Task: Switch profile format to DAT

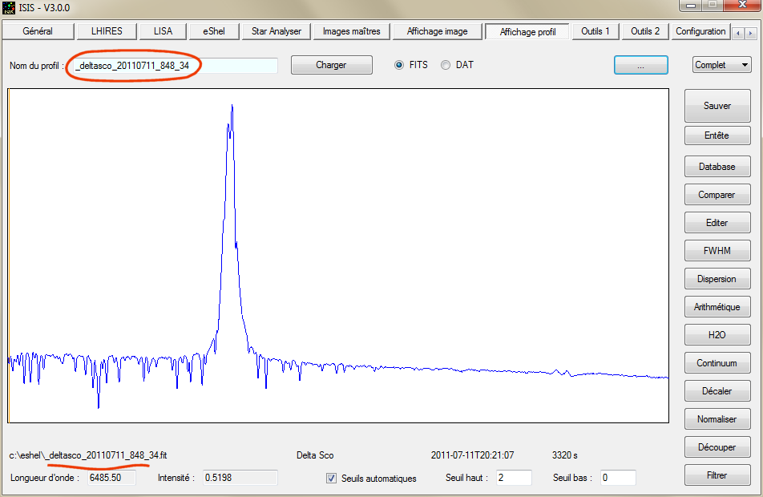Action: click(x=446, y=65)
